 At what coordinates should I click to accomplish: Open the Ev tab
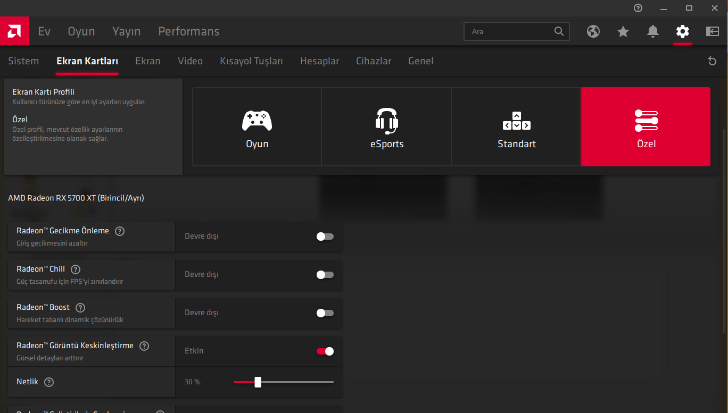[x=44, y=31]
